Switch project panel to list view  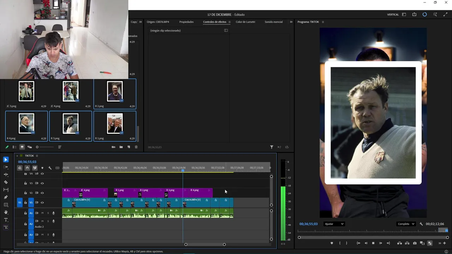click(14, 147)
